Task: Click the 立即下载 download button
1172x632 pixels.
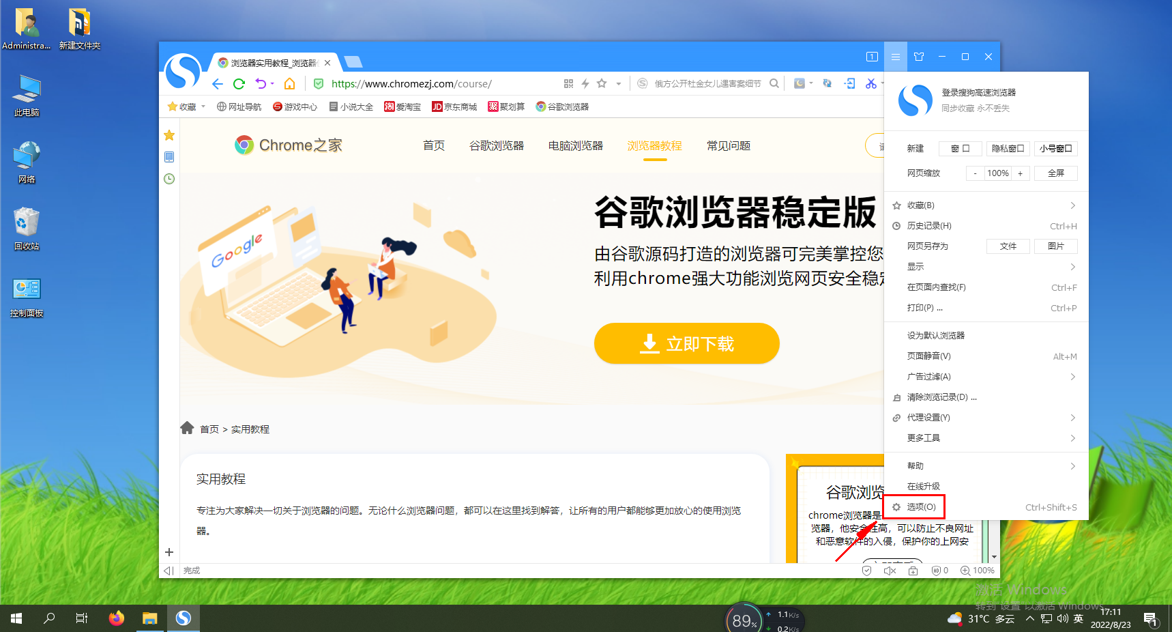Action: click(687, 343)
